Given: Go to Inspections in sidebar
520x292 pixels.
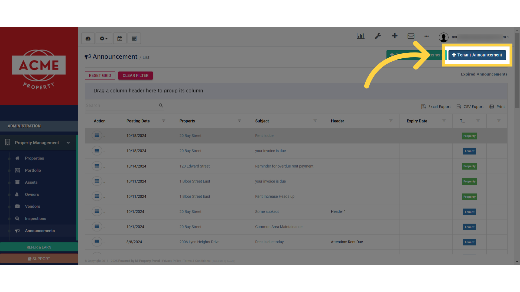Looking at the screenshot, I should (x=35, y=218).
